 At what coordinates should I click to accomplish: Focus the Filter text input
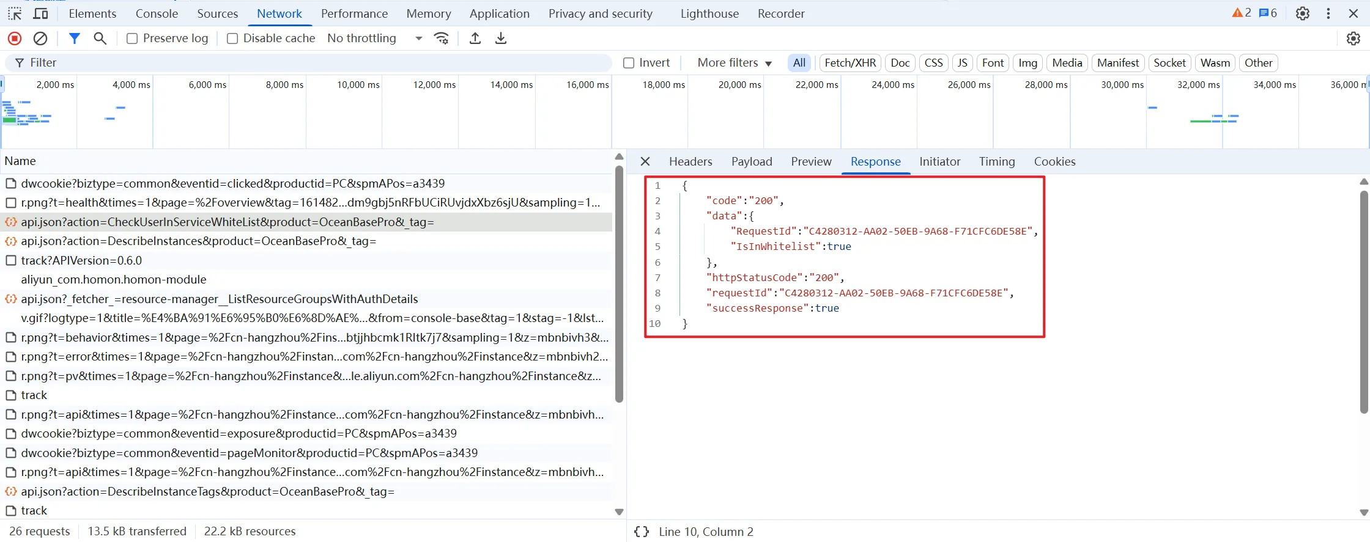click(309, 63)
